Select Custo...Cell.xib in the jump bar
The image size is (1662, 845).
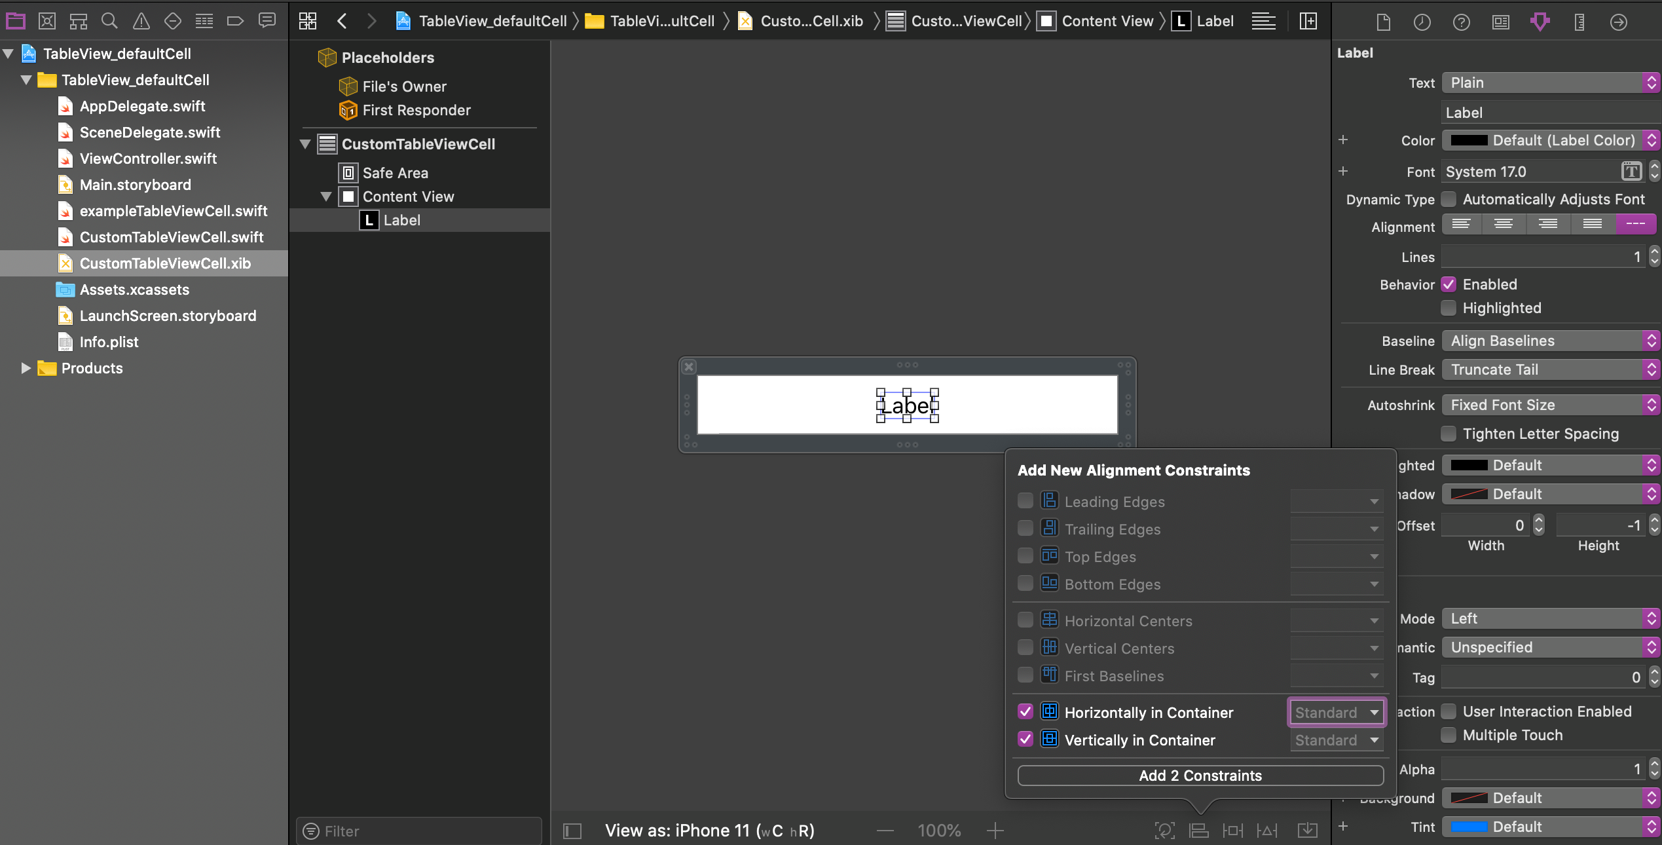coord(812,20)
